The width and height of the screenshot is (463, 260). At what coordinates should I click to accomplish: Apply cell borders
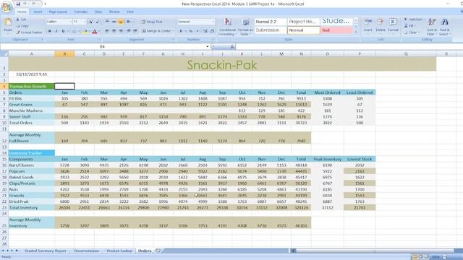pyautogui.click(x=74, y=31)
